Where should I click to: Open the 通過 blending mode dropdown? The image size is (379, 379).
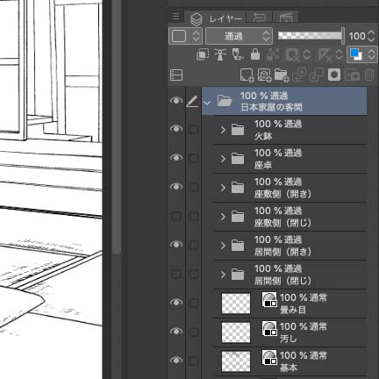point(239,36)
